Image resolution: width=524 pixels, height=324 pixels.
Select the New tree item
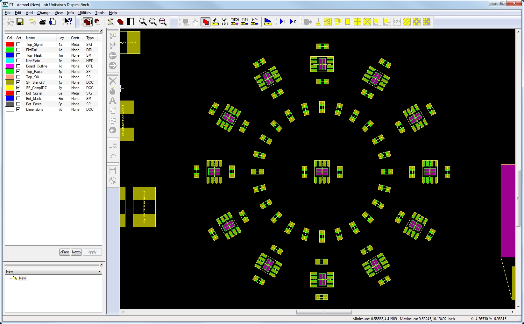[22, 278]
